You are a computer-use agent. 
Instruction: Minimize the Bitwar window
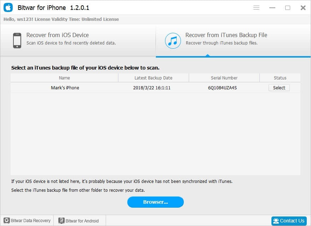[x=272, y=8]
